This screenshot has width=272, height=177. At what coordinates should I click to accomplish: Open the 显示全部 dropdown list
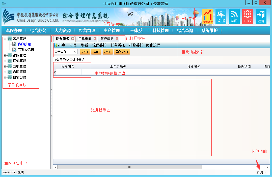click(x=75, y=52)
